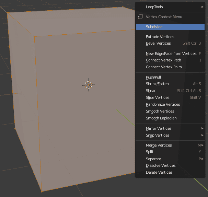The image size is (208, 197).
Task: Select Connect Vertex Path
Action: pyautogui.click(x=170, y=60)
